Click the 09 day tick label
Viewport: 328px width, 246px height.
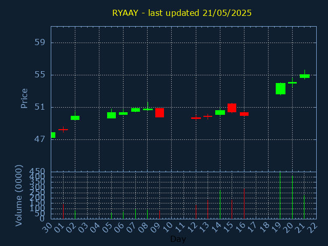pos(156,228)
